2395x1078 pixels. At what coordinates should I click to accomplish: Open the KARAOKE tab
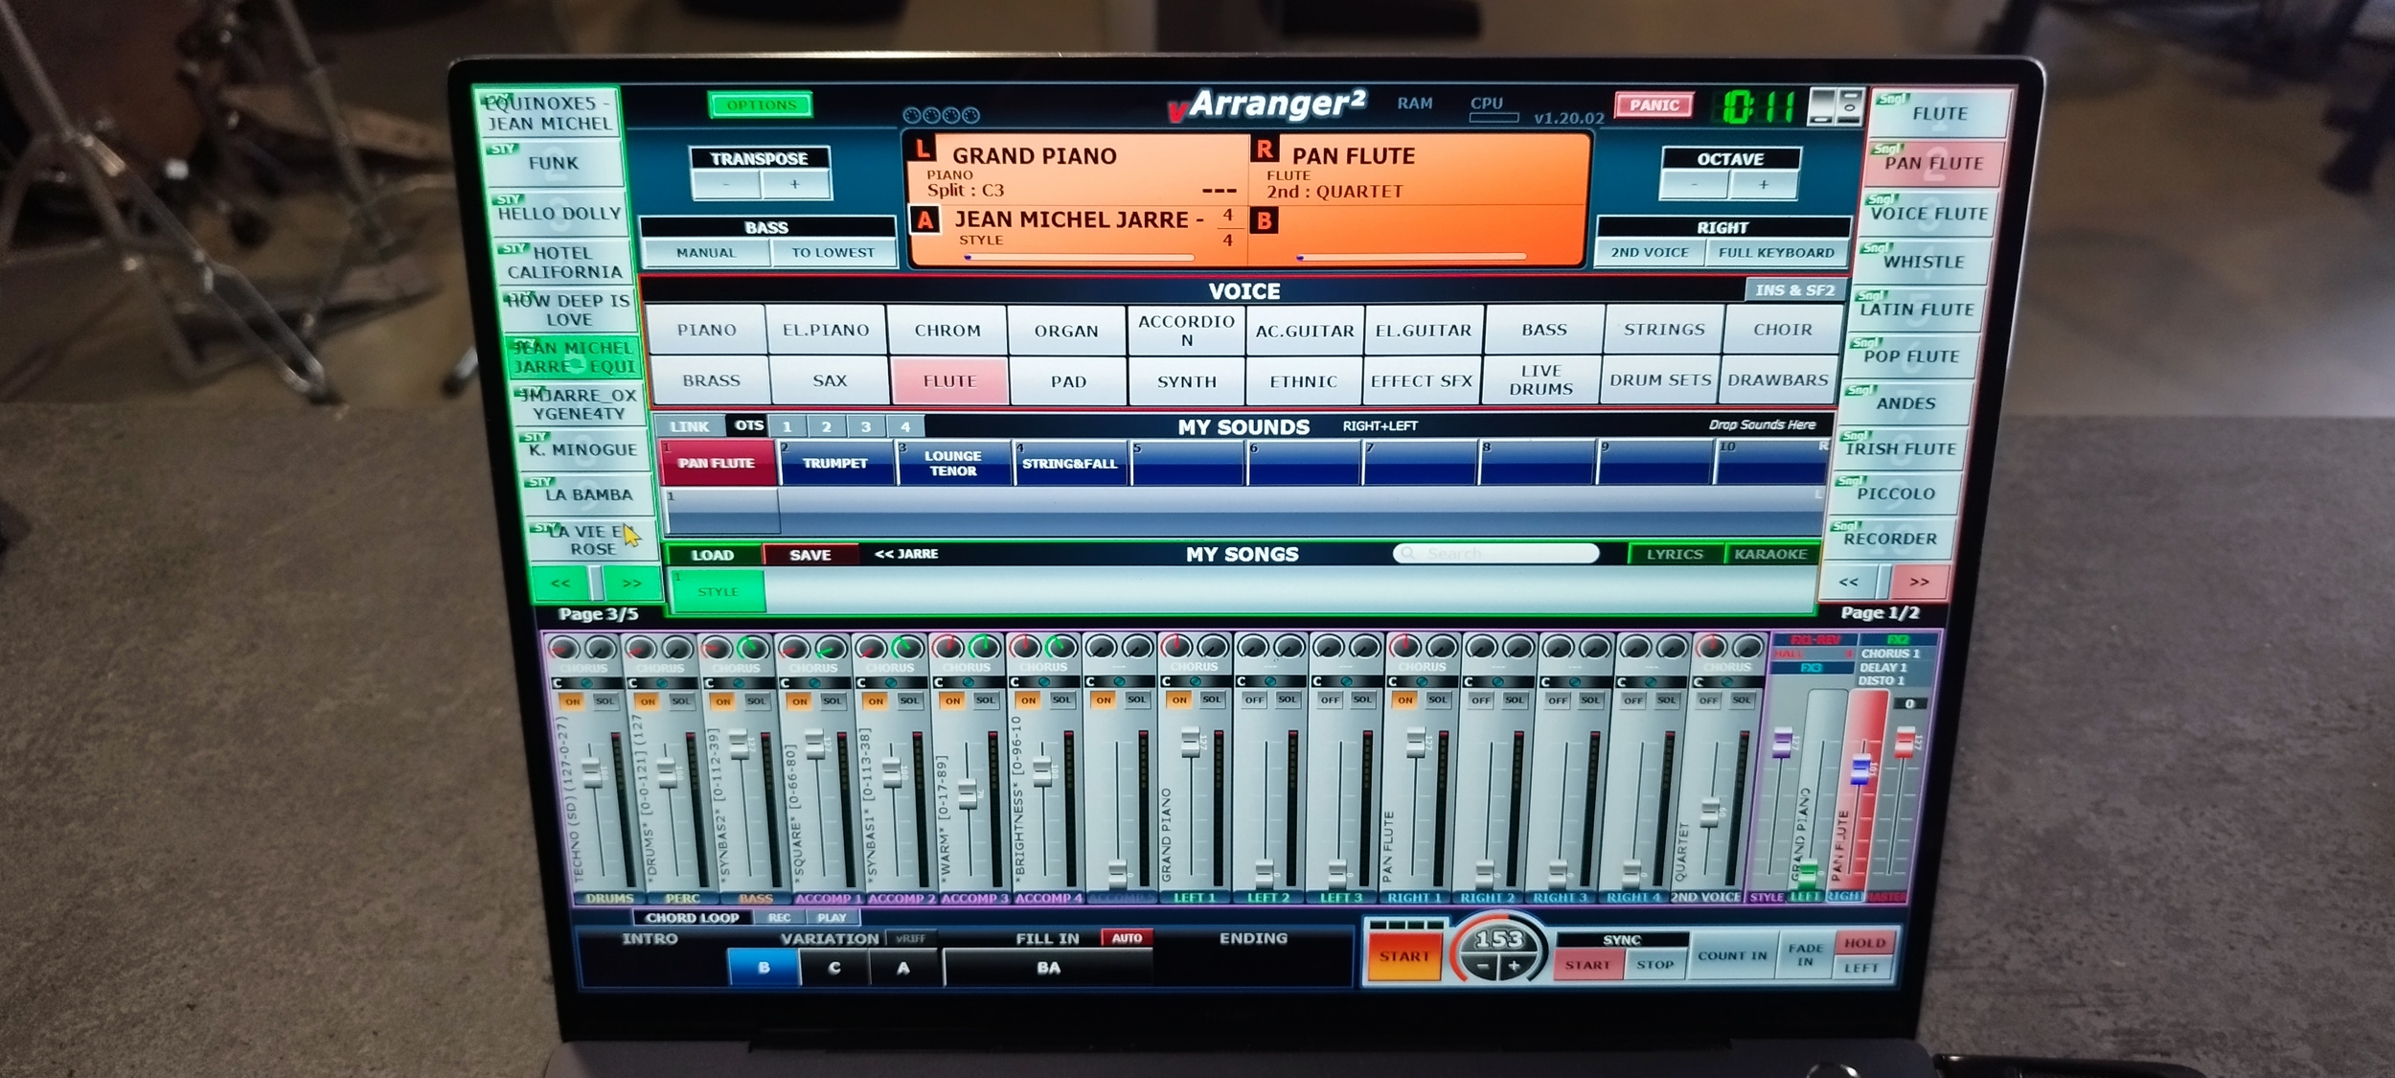pos(1770,554)
